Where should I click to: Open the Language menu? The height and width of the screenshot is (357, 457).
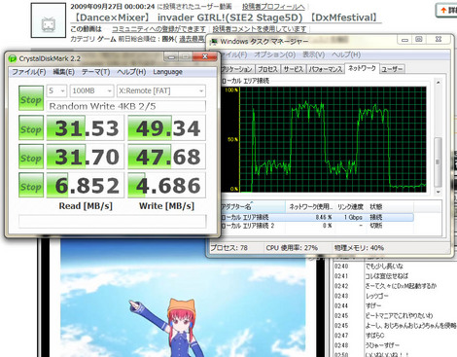[x=167, y=72]
